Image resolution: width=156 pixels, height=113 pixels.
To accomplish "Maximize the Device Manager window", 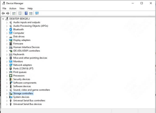I will click(142, 3).
